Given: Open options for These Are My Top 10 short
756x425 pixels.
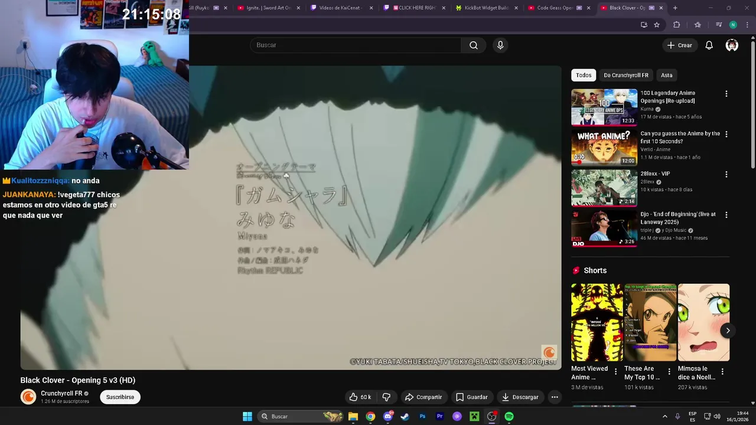Looking at the screenshot, I should click(x=669, y=372).
